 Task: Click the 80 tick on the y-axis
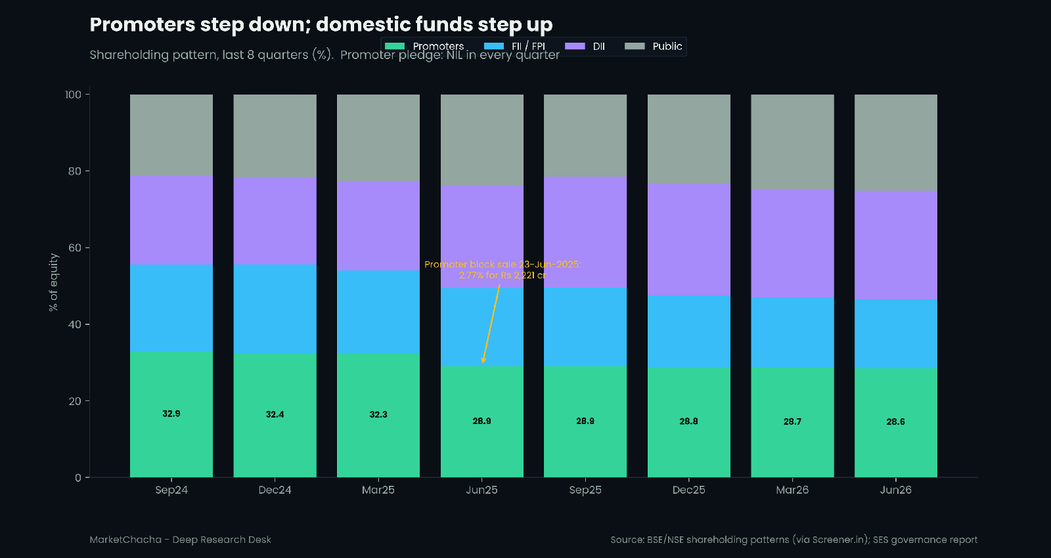coord(75,171)
